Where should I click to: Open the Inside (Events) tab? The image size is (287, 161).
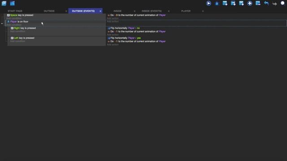pos(152,11)
